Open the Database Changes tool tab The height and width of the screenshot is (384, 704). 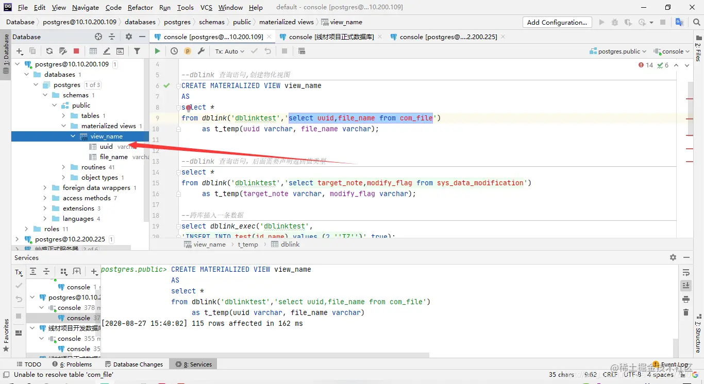[x=133, y=364]
